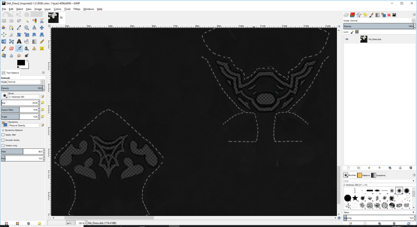The width and height of the screenshot is (417, 227).
Task: Switch to the Gradients tab
Action: tap(378, 175)
